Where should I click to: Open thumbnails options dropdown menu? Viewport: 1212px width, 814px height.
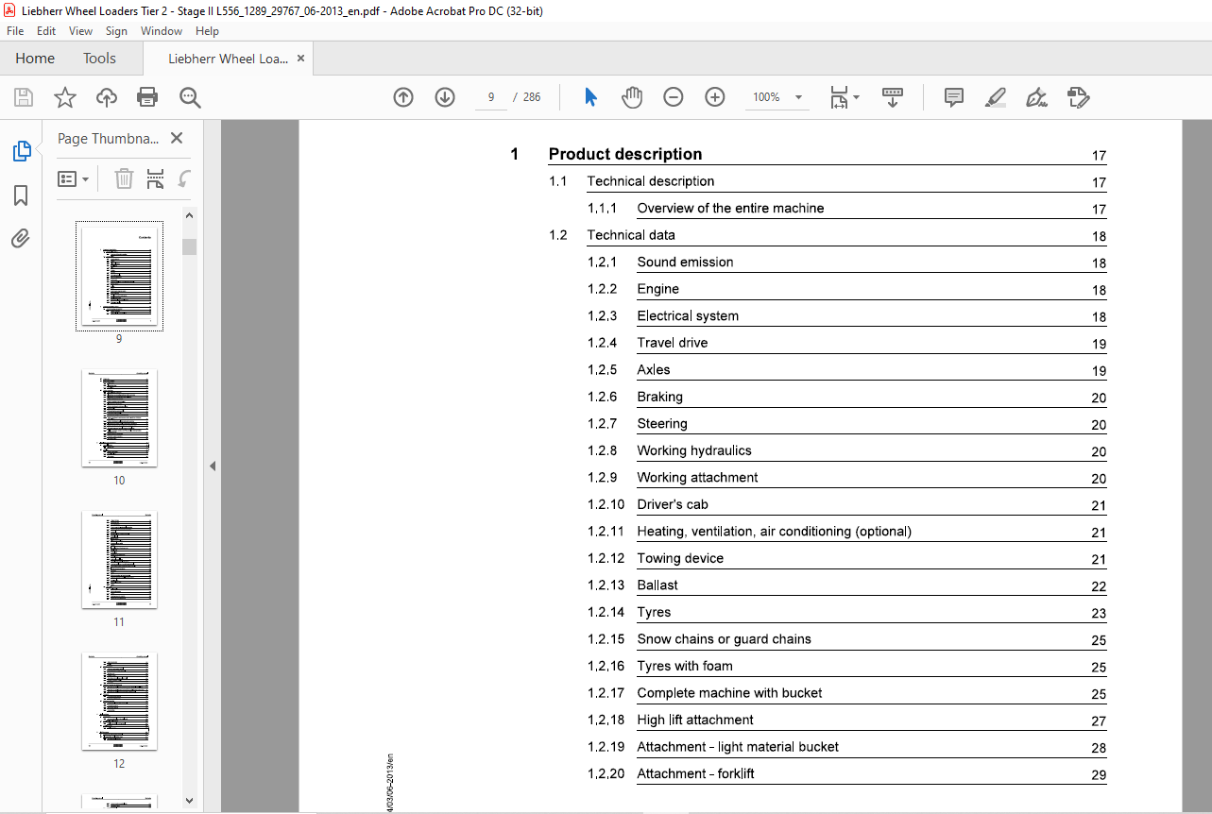(74, 178)
